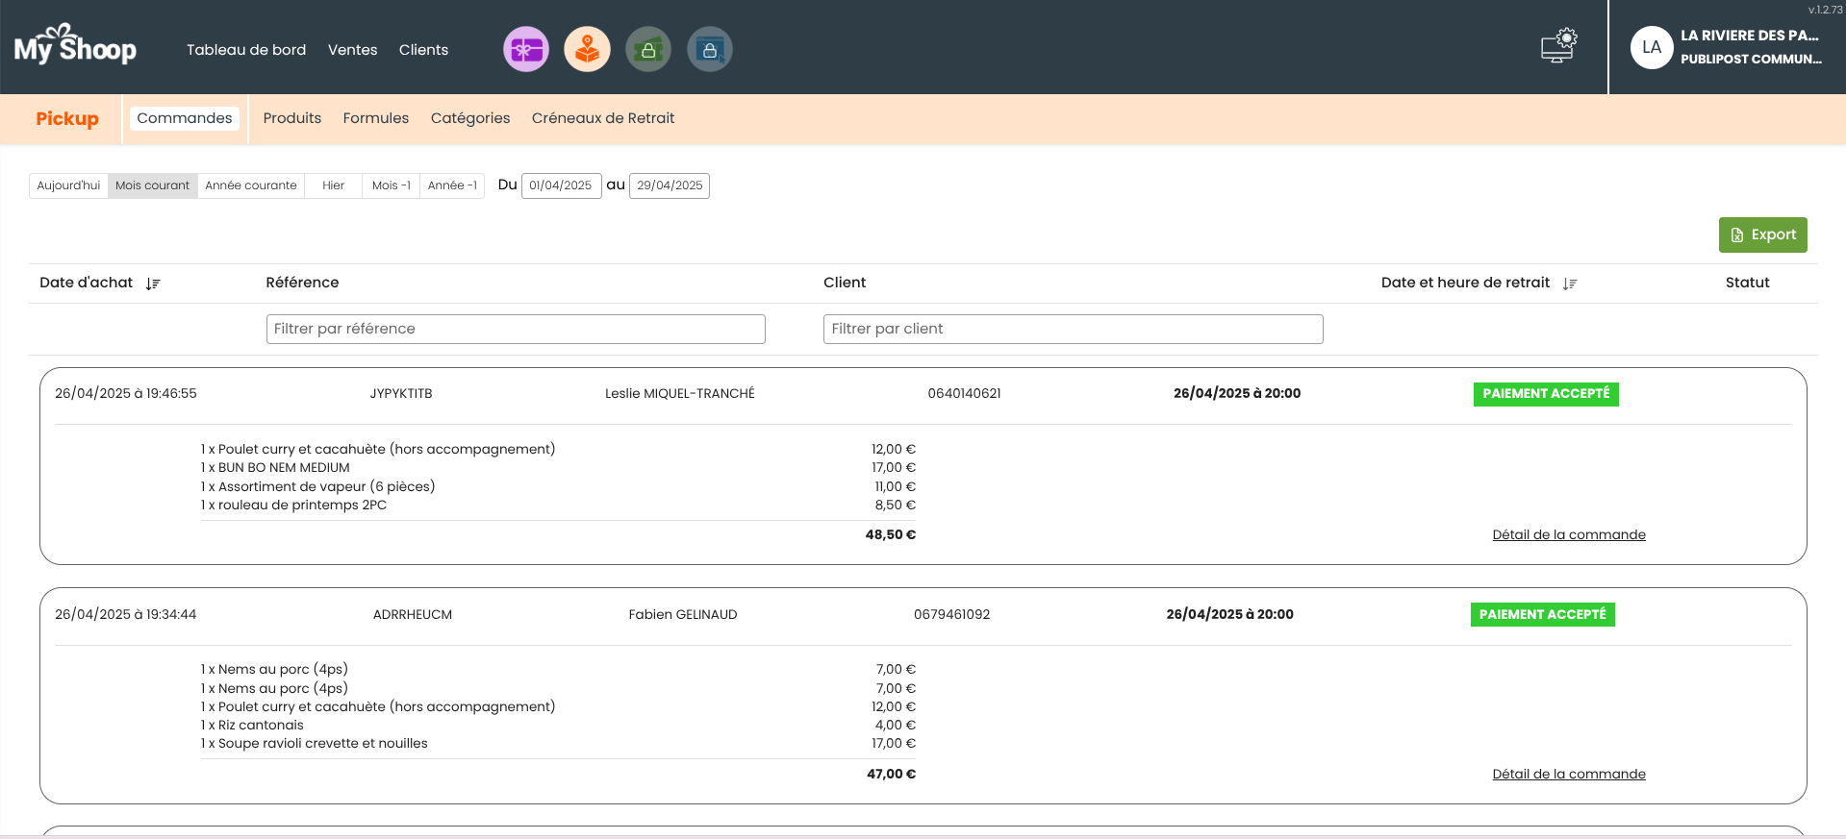Click the Client column header
This screenshot has height=839, width=1846.
(x=845, y=283)
